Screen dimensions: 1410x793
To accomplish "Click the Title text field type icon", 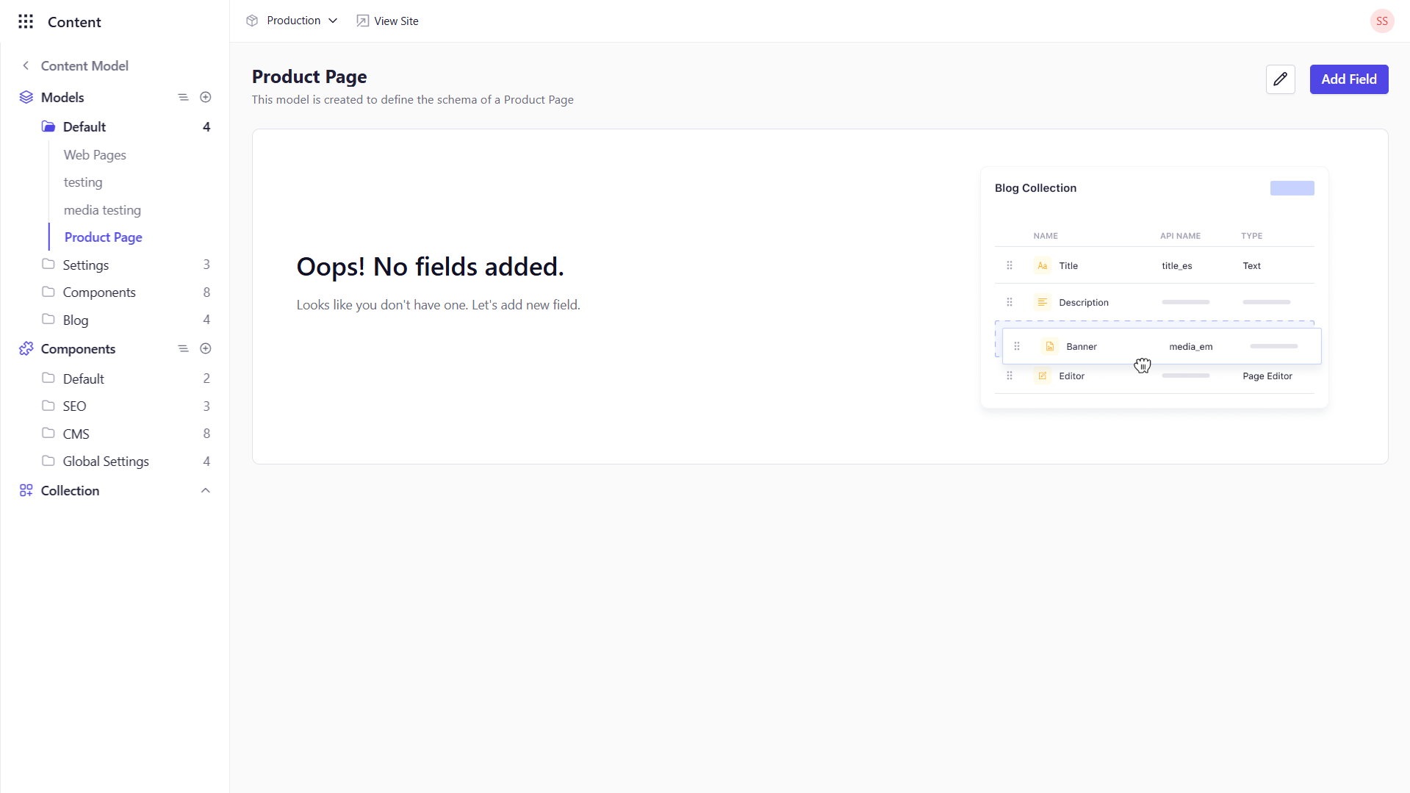I will 1042,265.
